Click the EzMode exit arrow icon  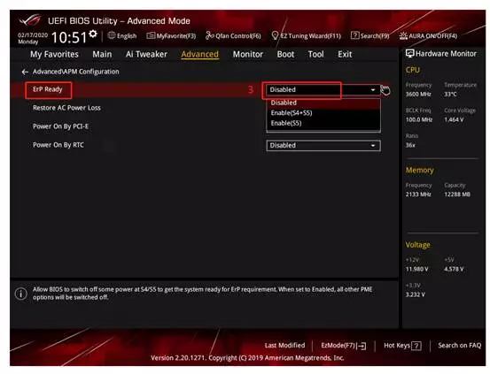(x=362, y=346)
